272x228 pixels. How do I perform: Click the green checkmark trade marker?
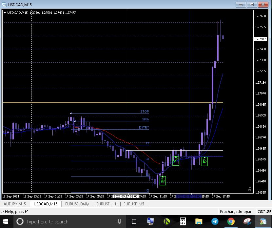[x=176, y=161]
